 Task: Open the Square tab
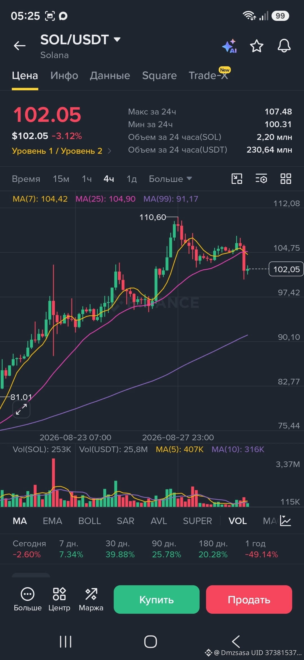click(x=159, y=76)
